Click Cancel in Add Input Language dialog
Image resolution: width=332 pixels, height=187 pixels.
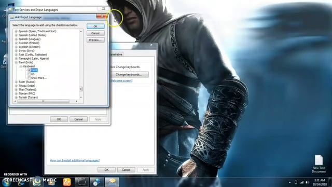tap(95, 33)
